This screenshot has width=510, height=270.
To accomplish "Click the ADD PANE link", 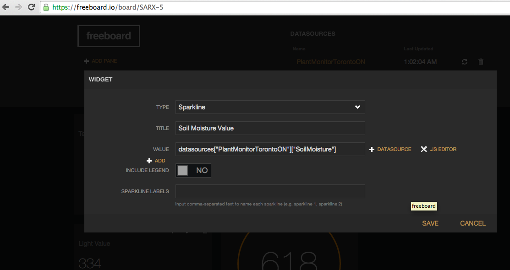I will [104, 61].
